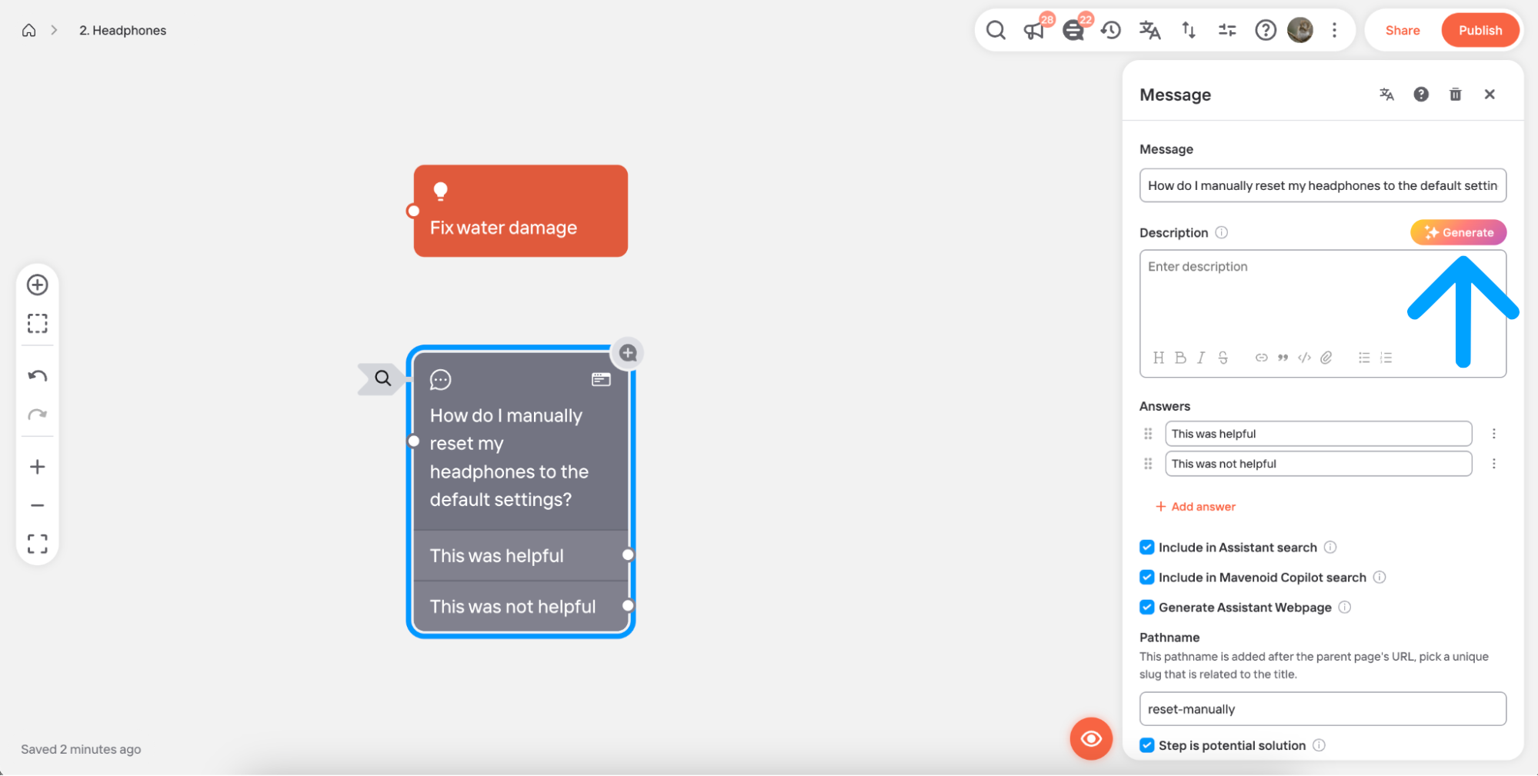Insert blockquote in description editor

pos(1283,358)
